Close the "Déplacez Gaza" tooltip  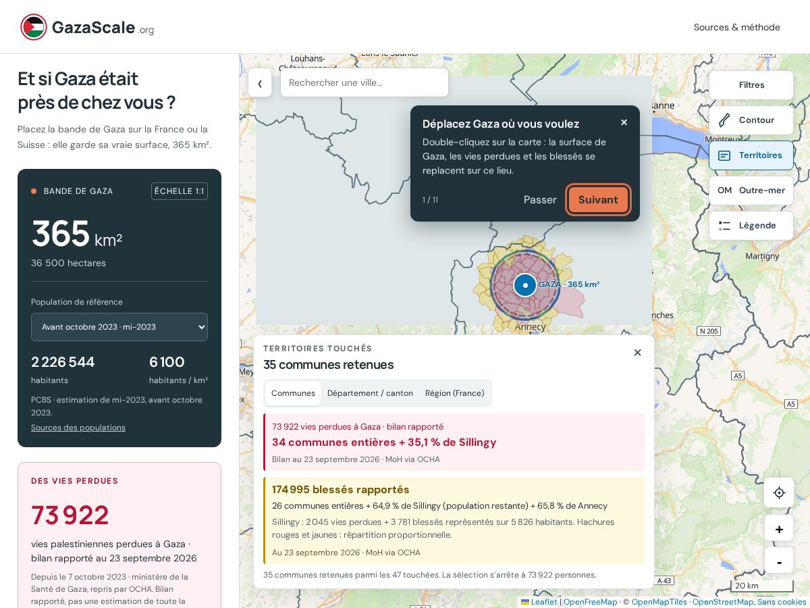click(x=624, y=122)
